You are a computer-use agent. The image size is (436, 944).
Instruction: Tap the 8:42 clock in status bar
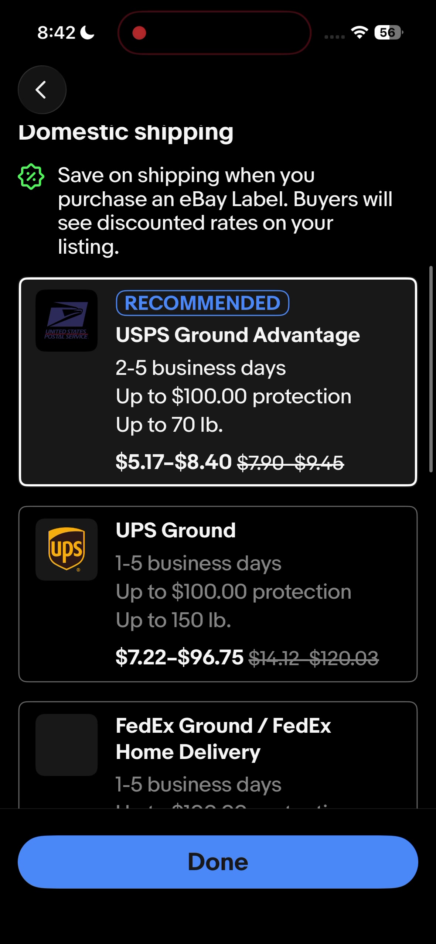pyautogui.click(x=57, y=33)
